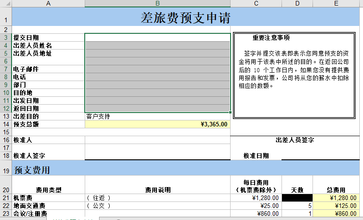The image size is (363, 220).
Task: Click the gray 出差人员姓名 input cell
Action: 157,45
